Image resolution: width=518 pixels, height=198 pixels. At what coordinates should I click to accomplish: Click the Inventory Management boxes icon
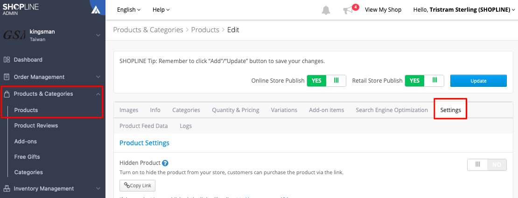point(7,188)
